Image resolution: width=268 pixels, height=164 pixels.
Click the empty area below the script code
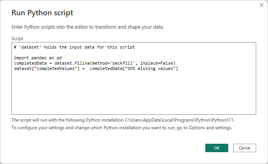pyautogui.click(x=134, y=94)
